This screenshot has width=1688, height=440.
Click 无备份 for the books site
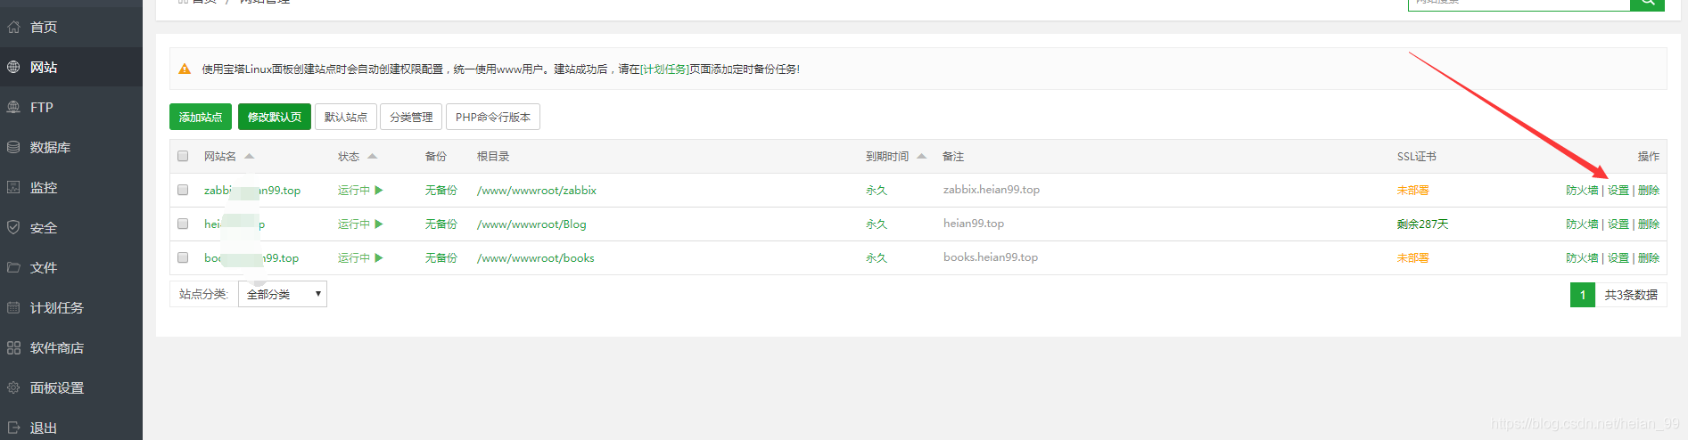(x=441, y=257)
